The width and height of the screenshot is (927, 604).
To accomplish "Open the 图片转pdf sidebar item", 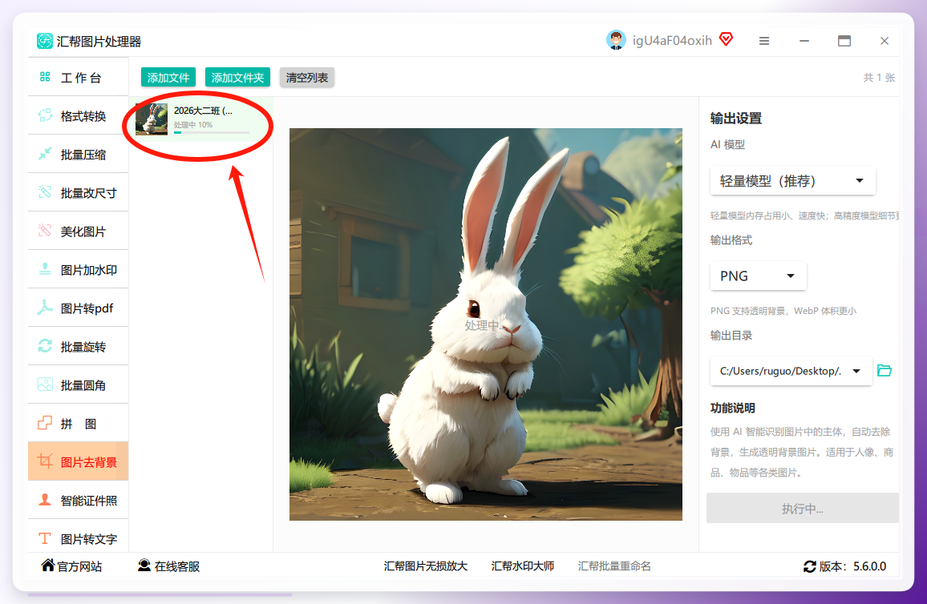I will 78,308.
